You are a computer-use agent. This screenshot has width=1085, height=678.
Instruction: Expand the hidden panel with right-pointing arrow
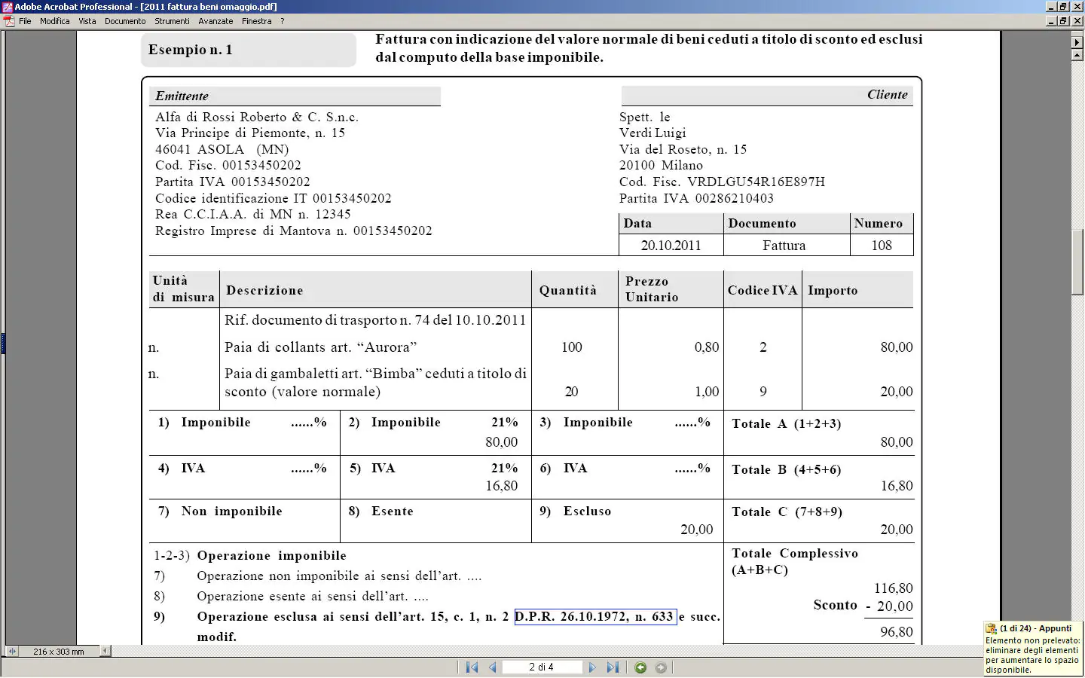[1077, 42]
